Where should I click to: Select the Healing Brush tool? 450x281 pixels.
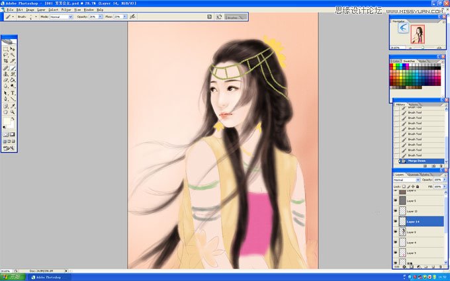click(5, 68)
